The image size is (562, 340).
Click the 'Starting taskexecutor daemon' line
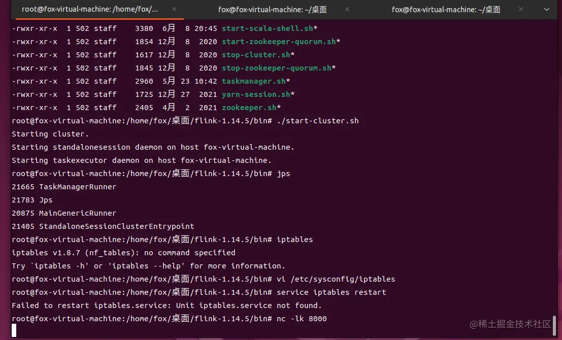142,160
